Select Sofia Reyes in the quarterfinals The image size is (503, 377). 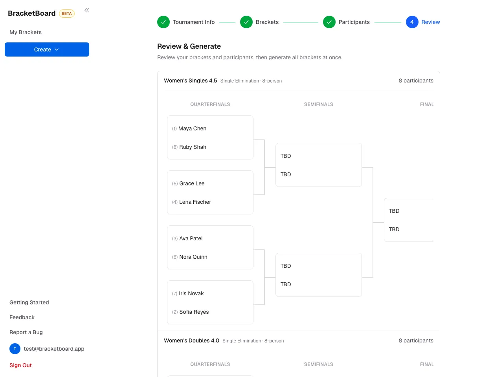pyautogui.click(x=194, y=312)
